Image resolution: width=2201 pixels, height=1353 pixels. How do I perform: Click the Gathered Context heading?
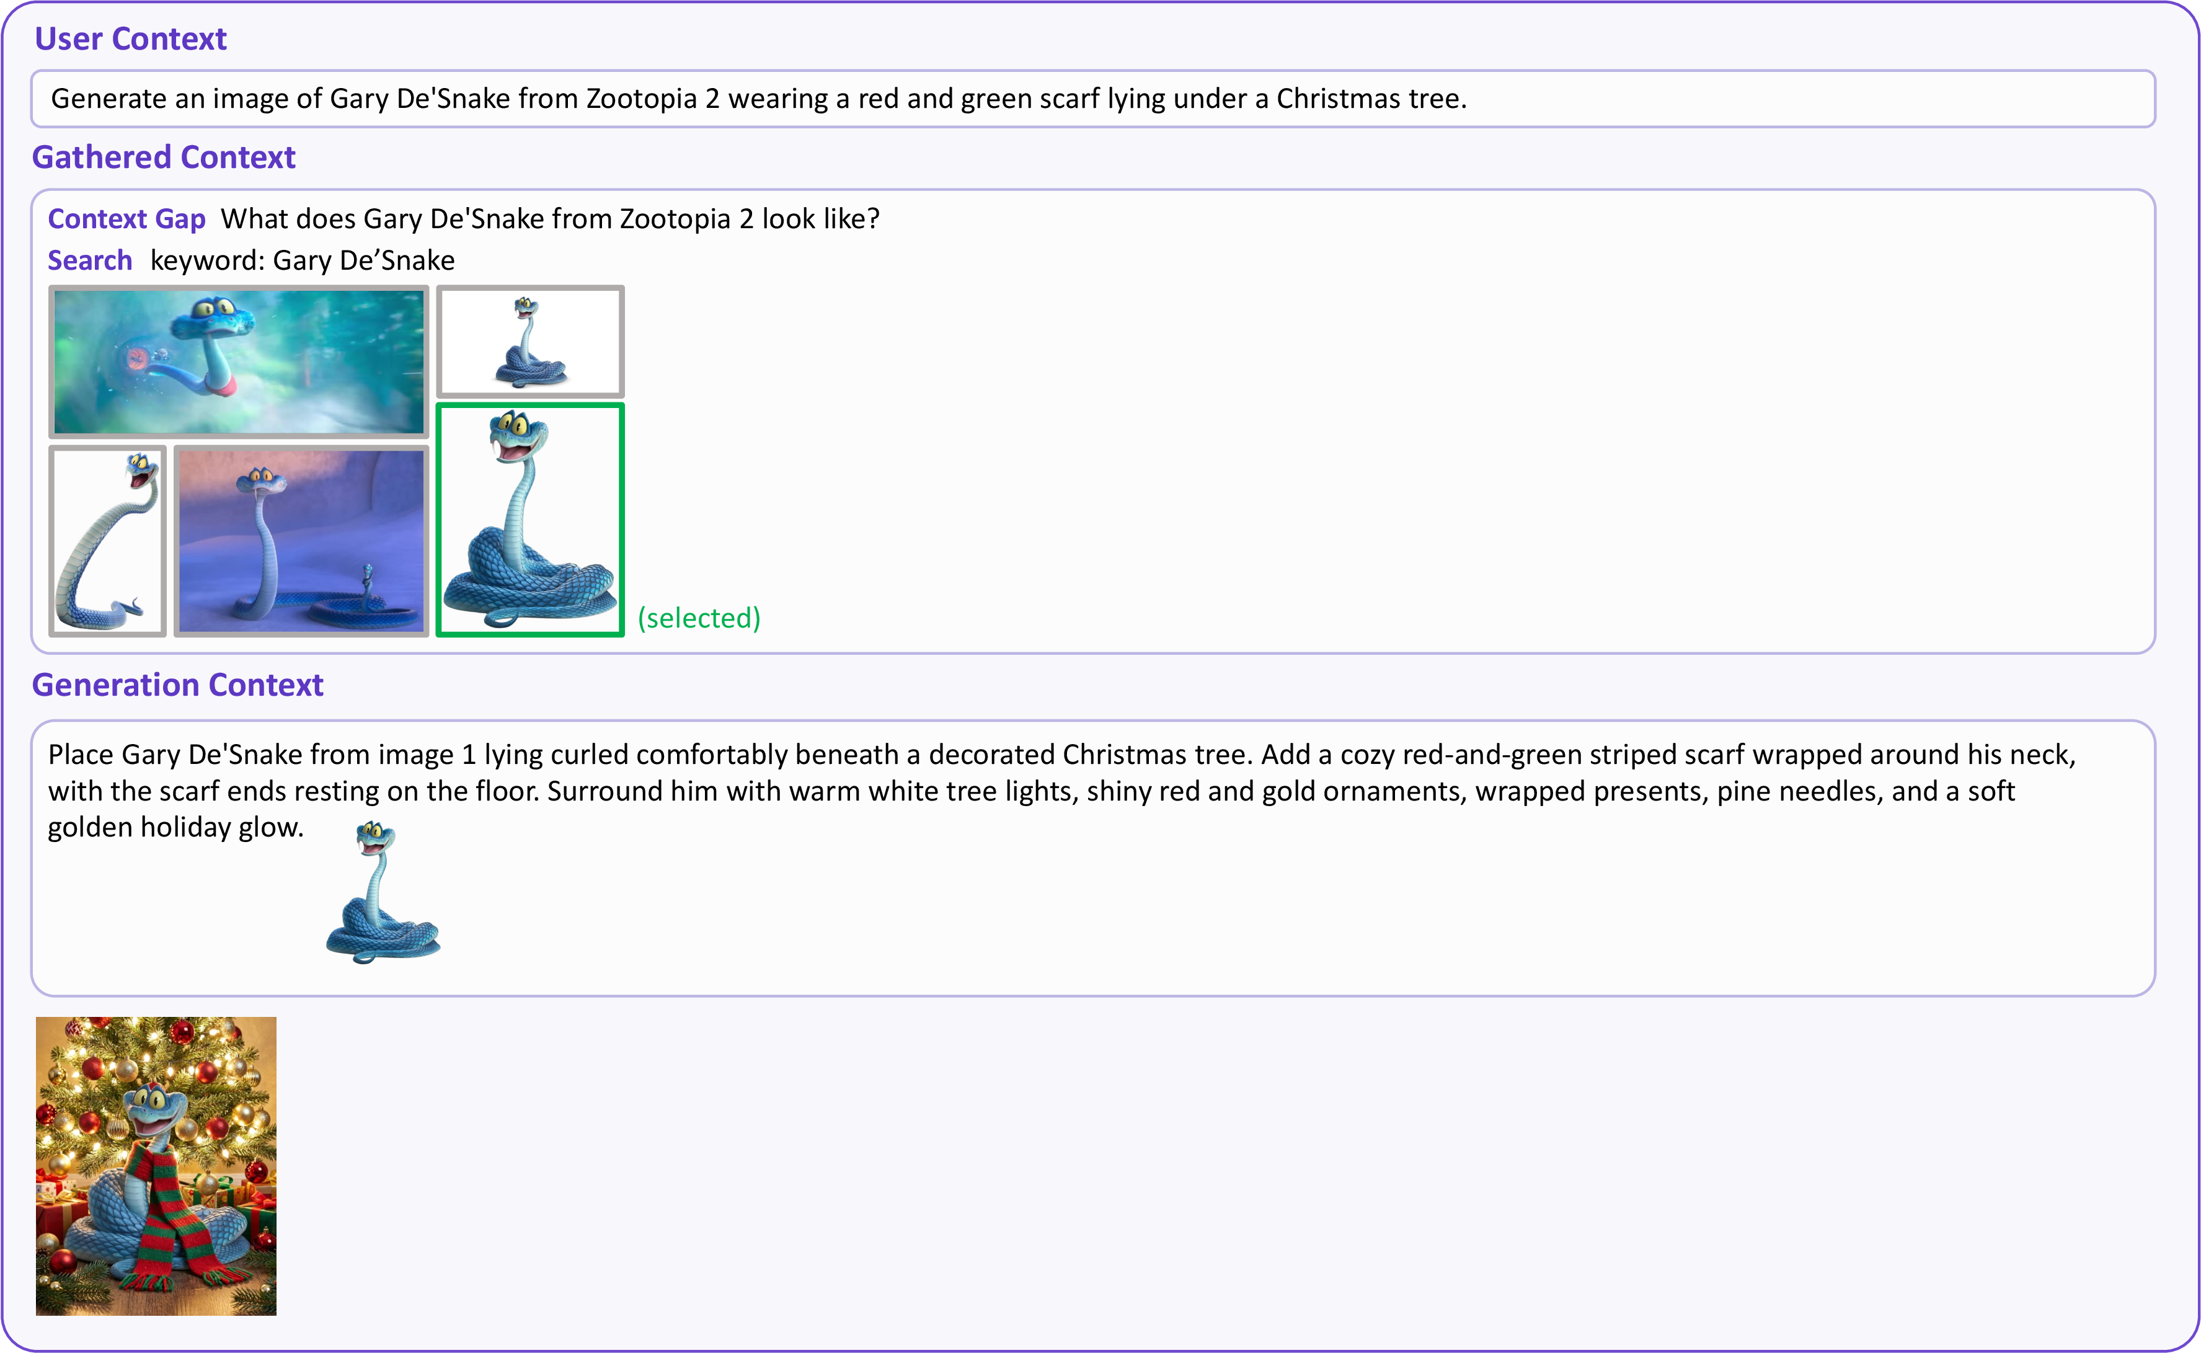click(164, 157)
